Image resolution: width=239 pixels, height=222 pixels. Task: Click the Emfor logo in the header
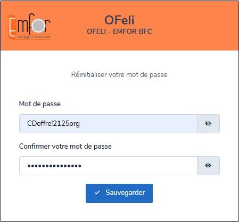coord(30,26)
